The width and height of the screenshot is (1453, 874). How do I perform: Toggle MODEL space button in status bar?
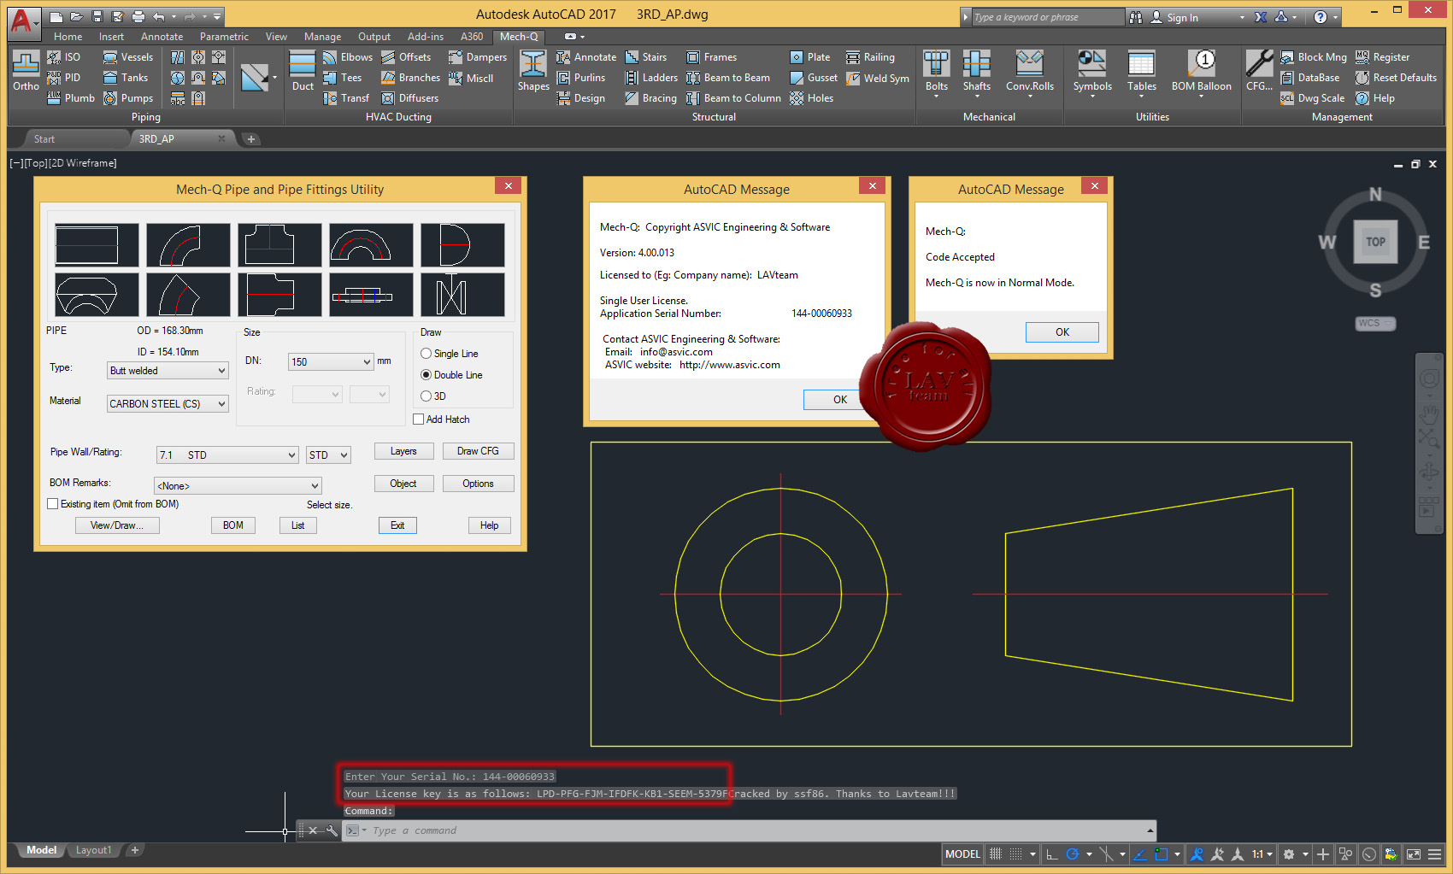[962, 853]
